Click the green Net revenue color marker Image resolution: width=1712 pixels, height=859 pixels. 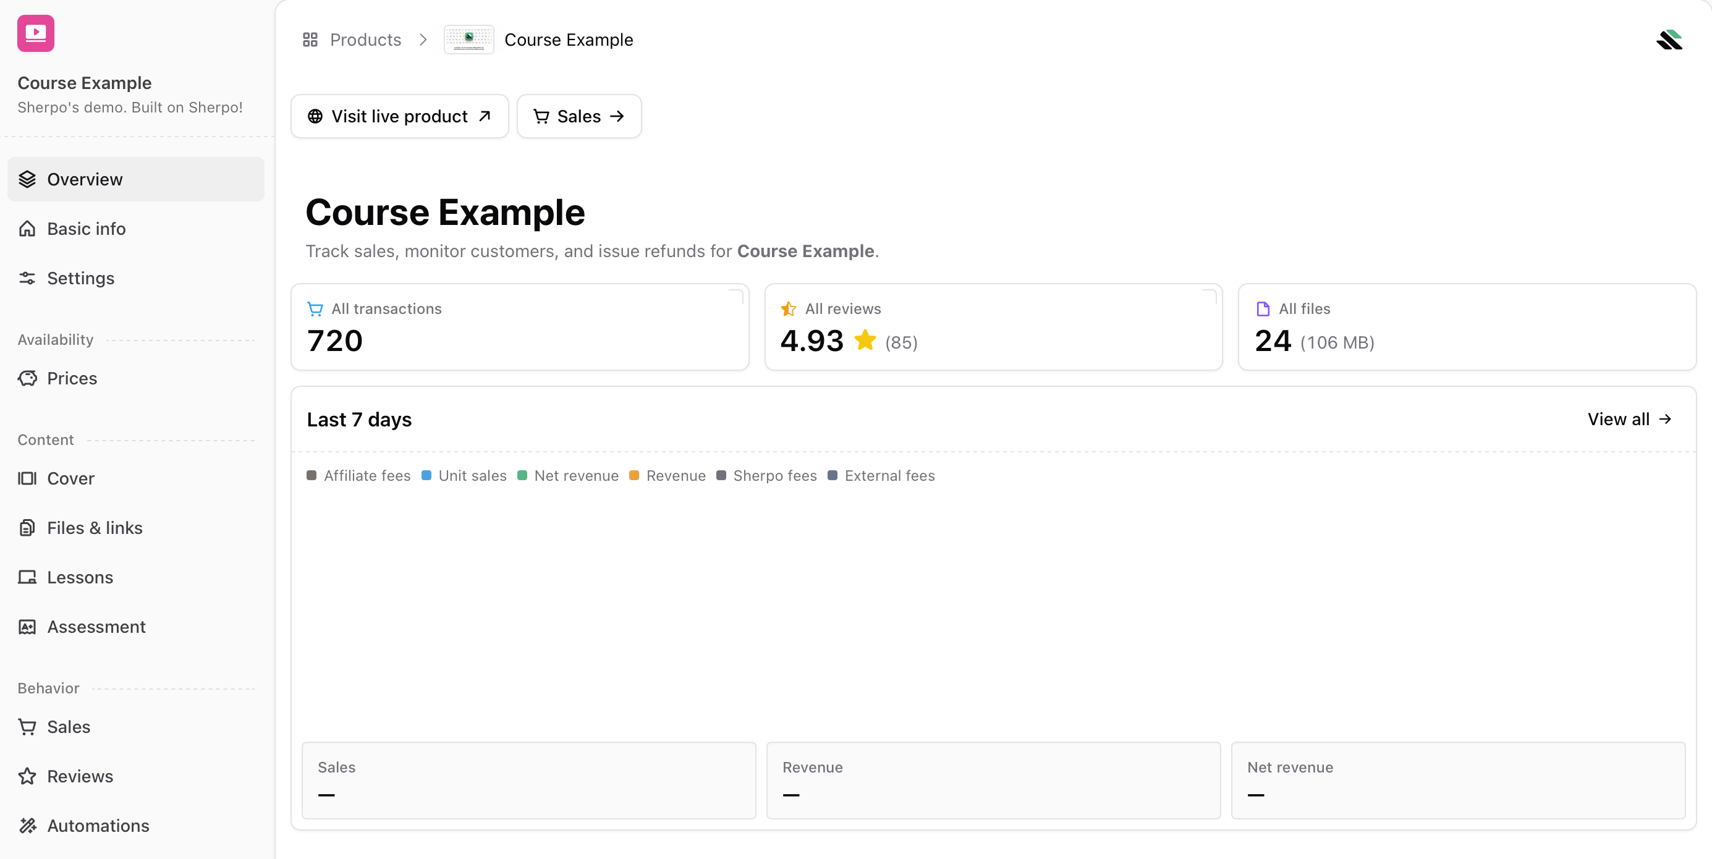point(522,476)
